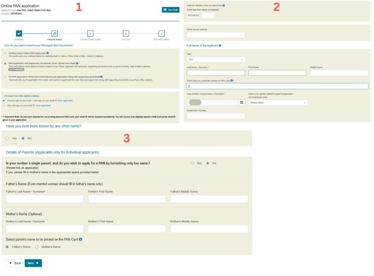
Task: Click info icon beside name printed on PAN card
Action: pyautogui.click(x=232, y=80)
